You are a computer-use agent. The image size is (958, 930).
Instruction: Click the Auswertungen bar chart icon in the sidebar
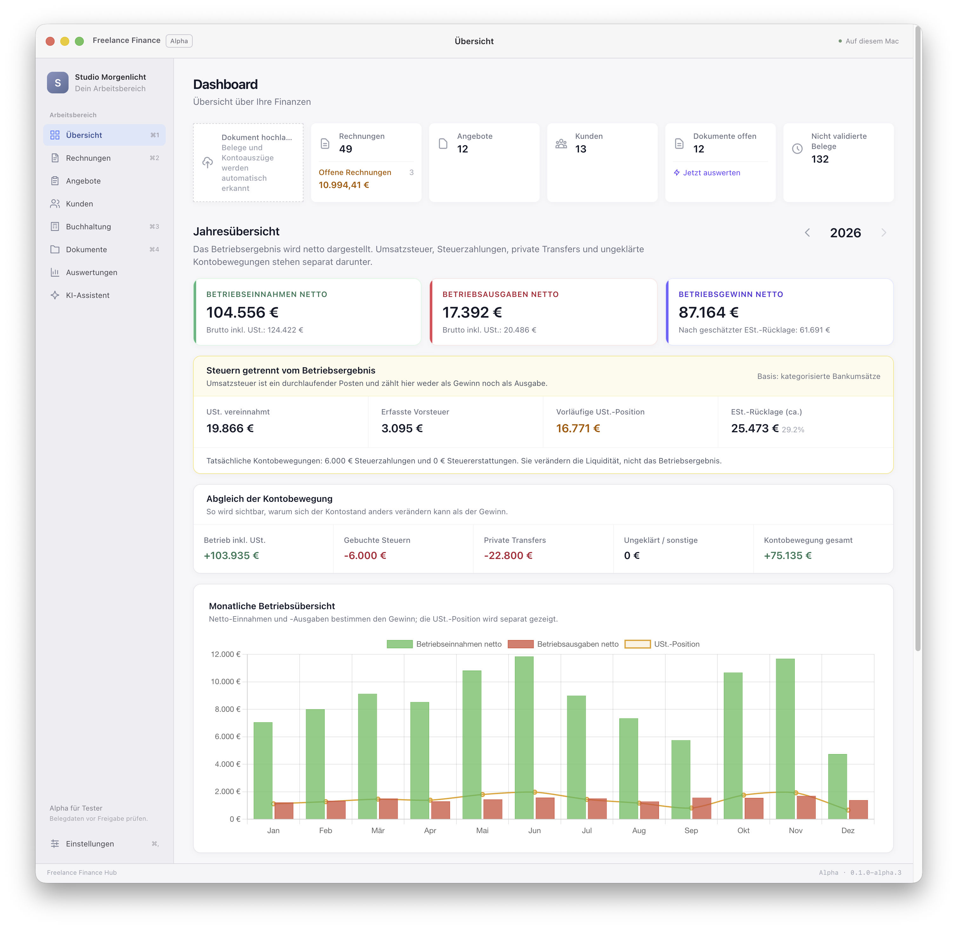55,272
